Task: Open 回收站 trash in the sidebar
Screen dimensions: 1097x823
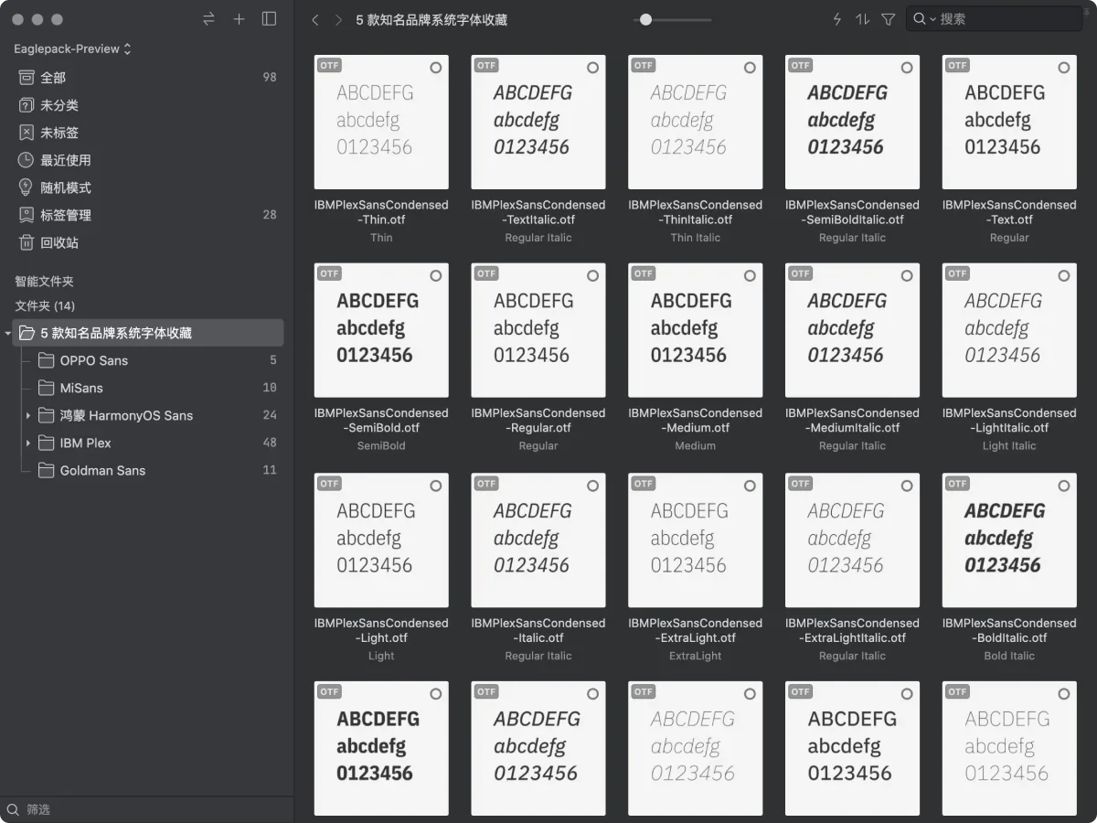Action: pos(146,242)
